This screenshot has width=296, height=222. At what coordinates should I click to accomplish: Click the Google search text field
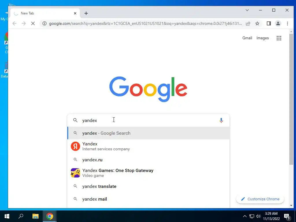pos(148,120)
